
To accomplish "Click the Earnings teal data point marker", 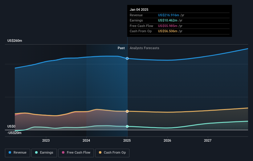I will coord(127,126).
